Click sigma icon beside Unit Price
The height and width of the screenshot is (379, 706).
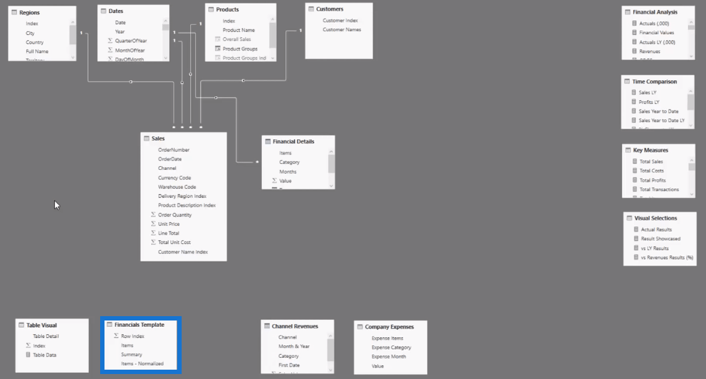[x=153, y=223]
